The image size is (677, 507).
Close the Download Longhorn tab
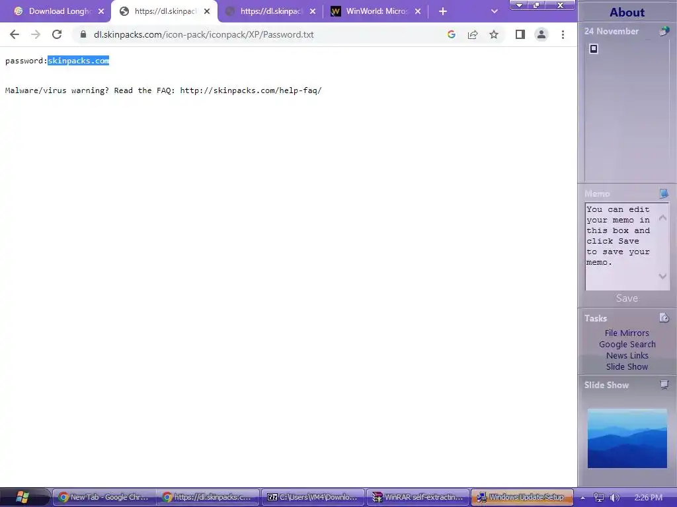point(101,11)
